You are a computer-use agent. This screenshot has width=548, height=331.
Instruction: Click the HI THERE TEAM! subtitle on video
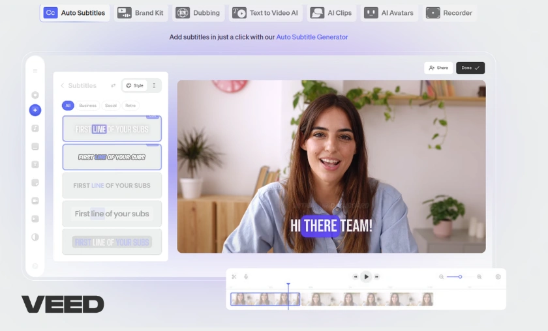tap(331, 226)
